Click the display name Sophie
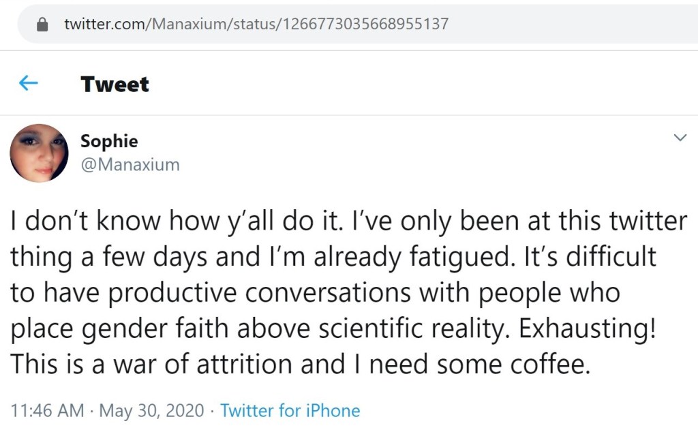 (x=109, y=141)
